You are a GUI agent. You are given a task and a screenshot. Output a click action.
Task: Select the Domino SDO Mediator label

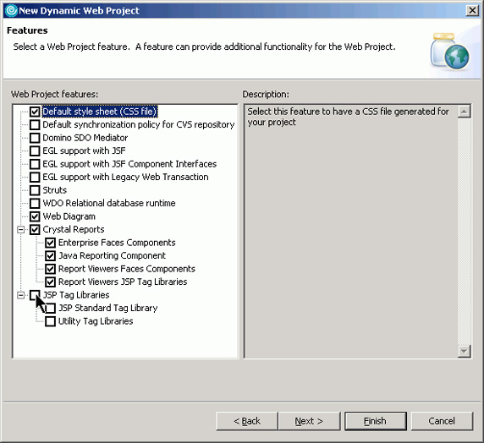(85, 138)
